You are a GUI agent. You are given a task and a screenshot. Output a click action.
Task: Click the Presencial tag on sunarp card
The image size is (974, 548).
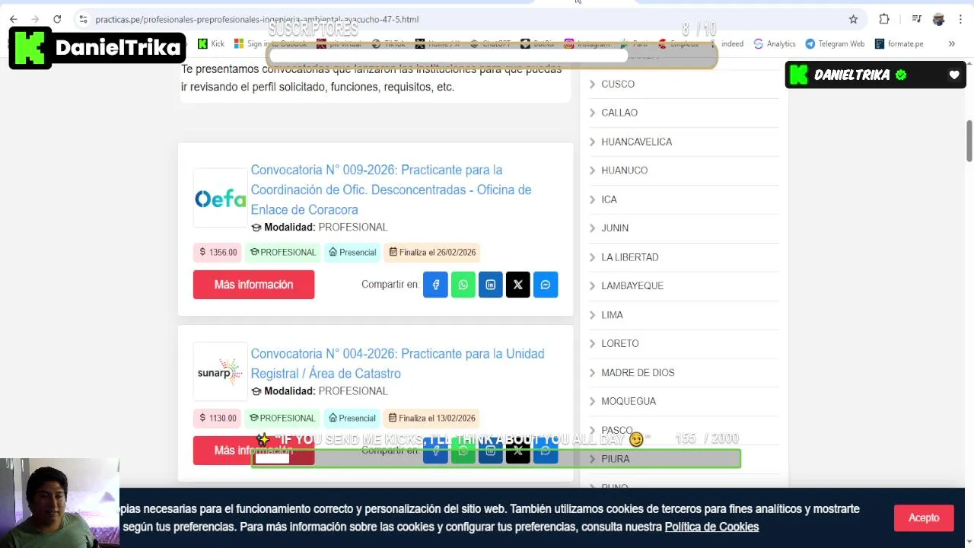coord(352,418)
